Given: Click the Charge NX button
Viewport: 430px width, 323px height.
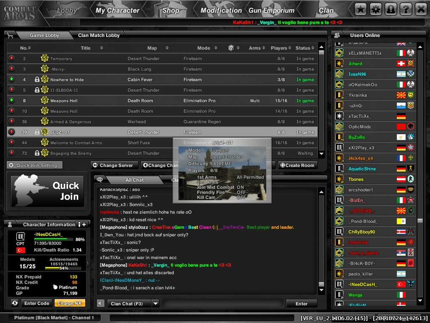Looking at the screenshot, I should coord(70,303).
